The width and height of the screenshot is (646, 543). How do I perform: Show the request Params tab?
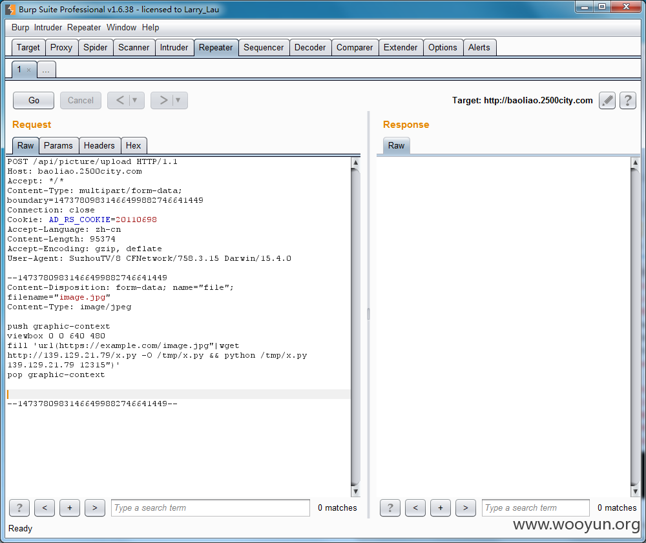point(59,146)
